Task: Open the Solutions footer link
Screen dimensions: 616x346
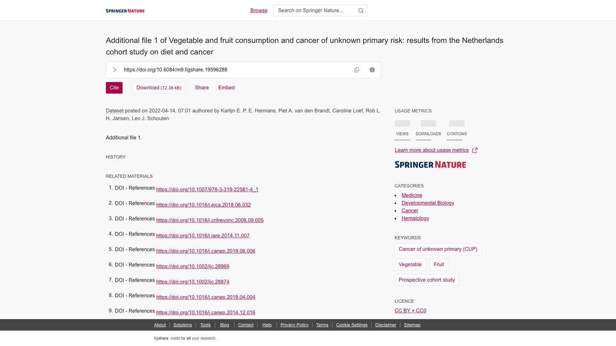Action: 182,325
